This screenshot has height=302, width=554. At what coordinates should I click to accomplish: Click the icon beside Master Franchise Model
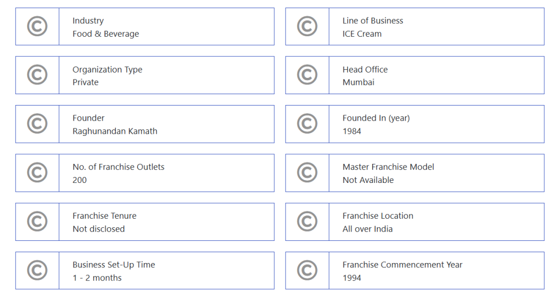click(307, 173)
